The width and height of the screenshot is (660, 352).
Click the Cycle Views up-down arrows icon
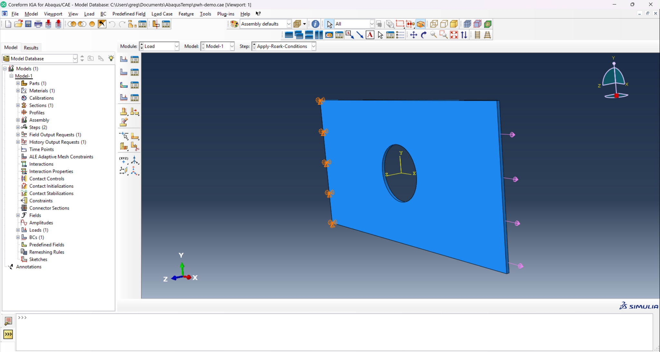tap(464, 35)
